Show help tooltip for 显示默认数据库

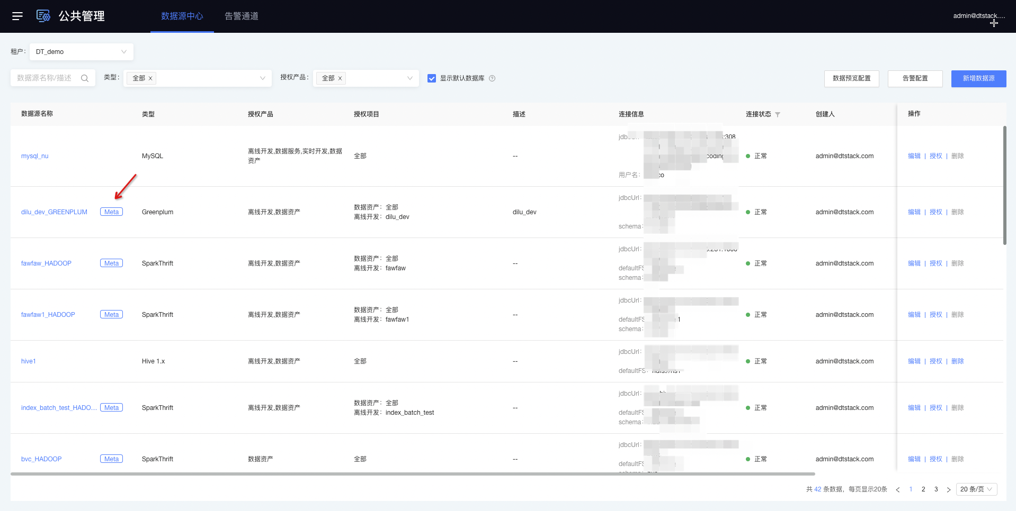click(x=492, y=78)
